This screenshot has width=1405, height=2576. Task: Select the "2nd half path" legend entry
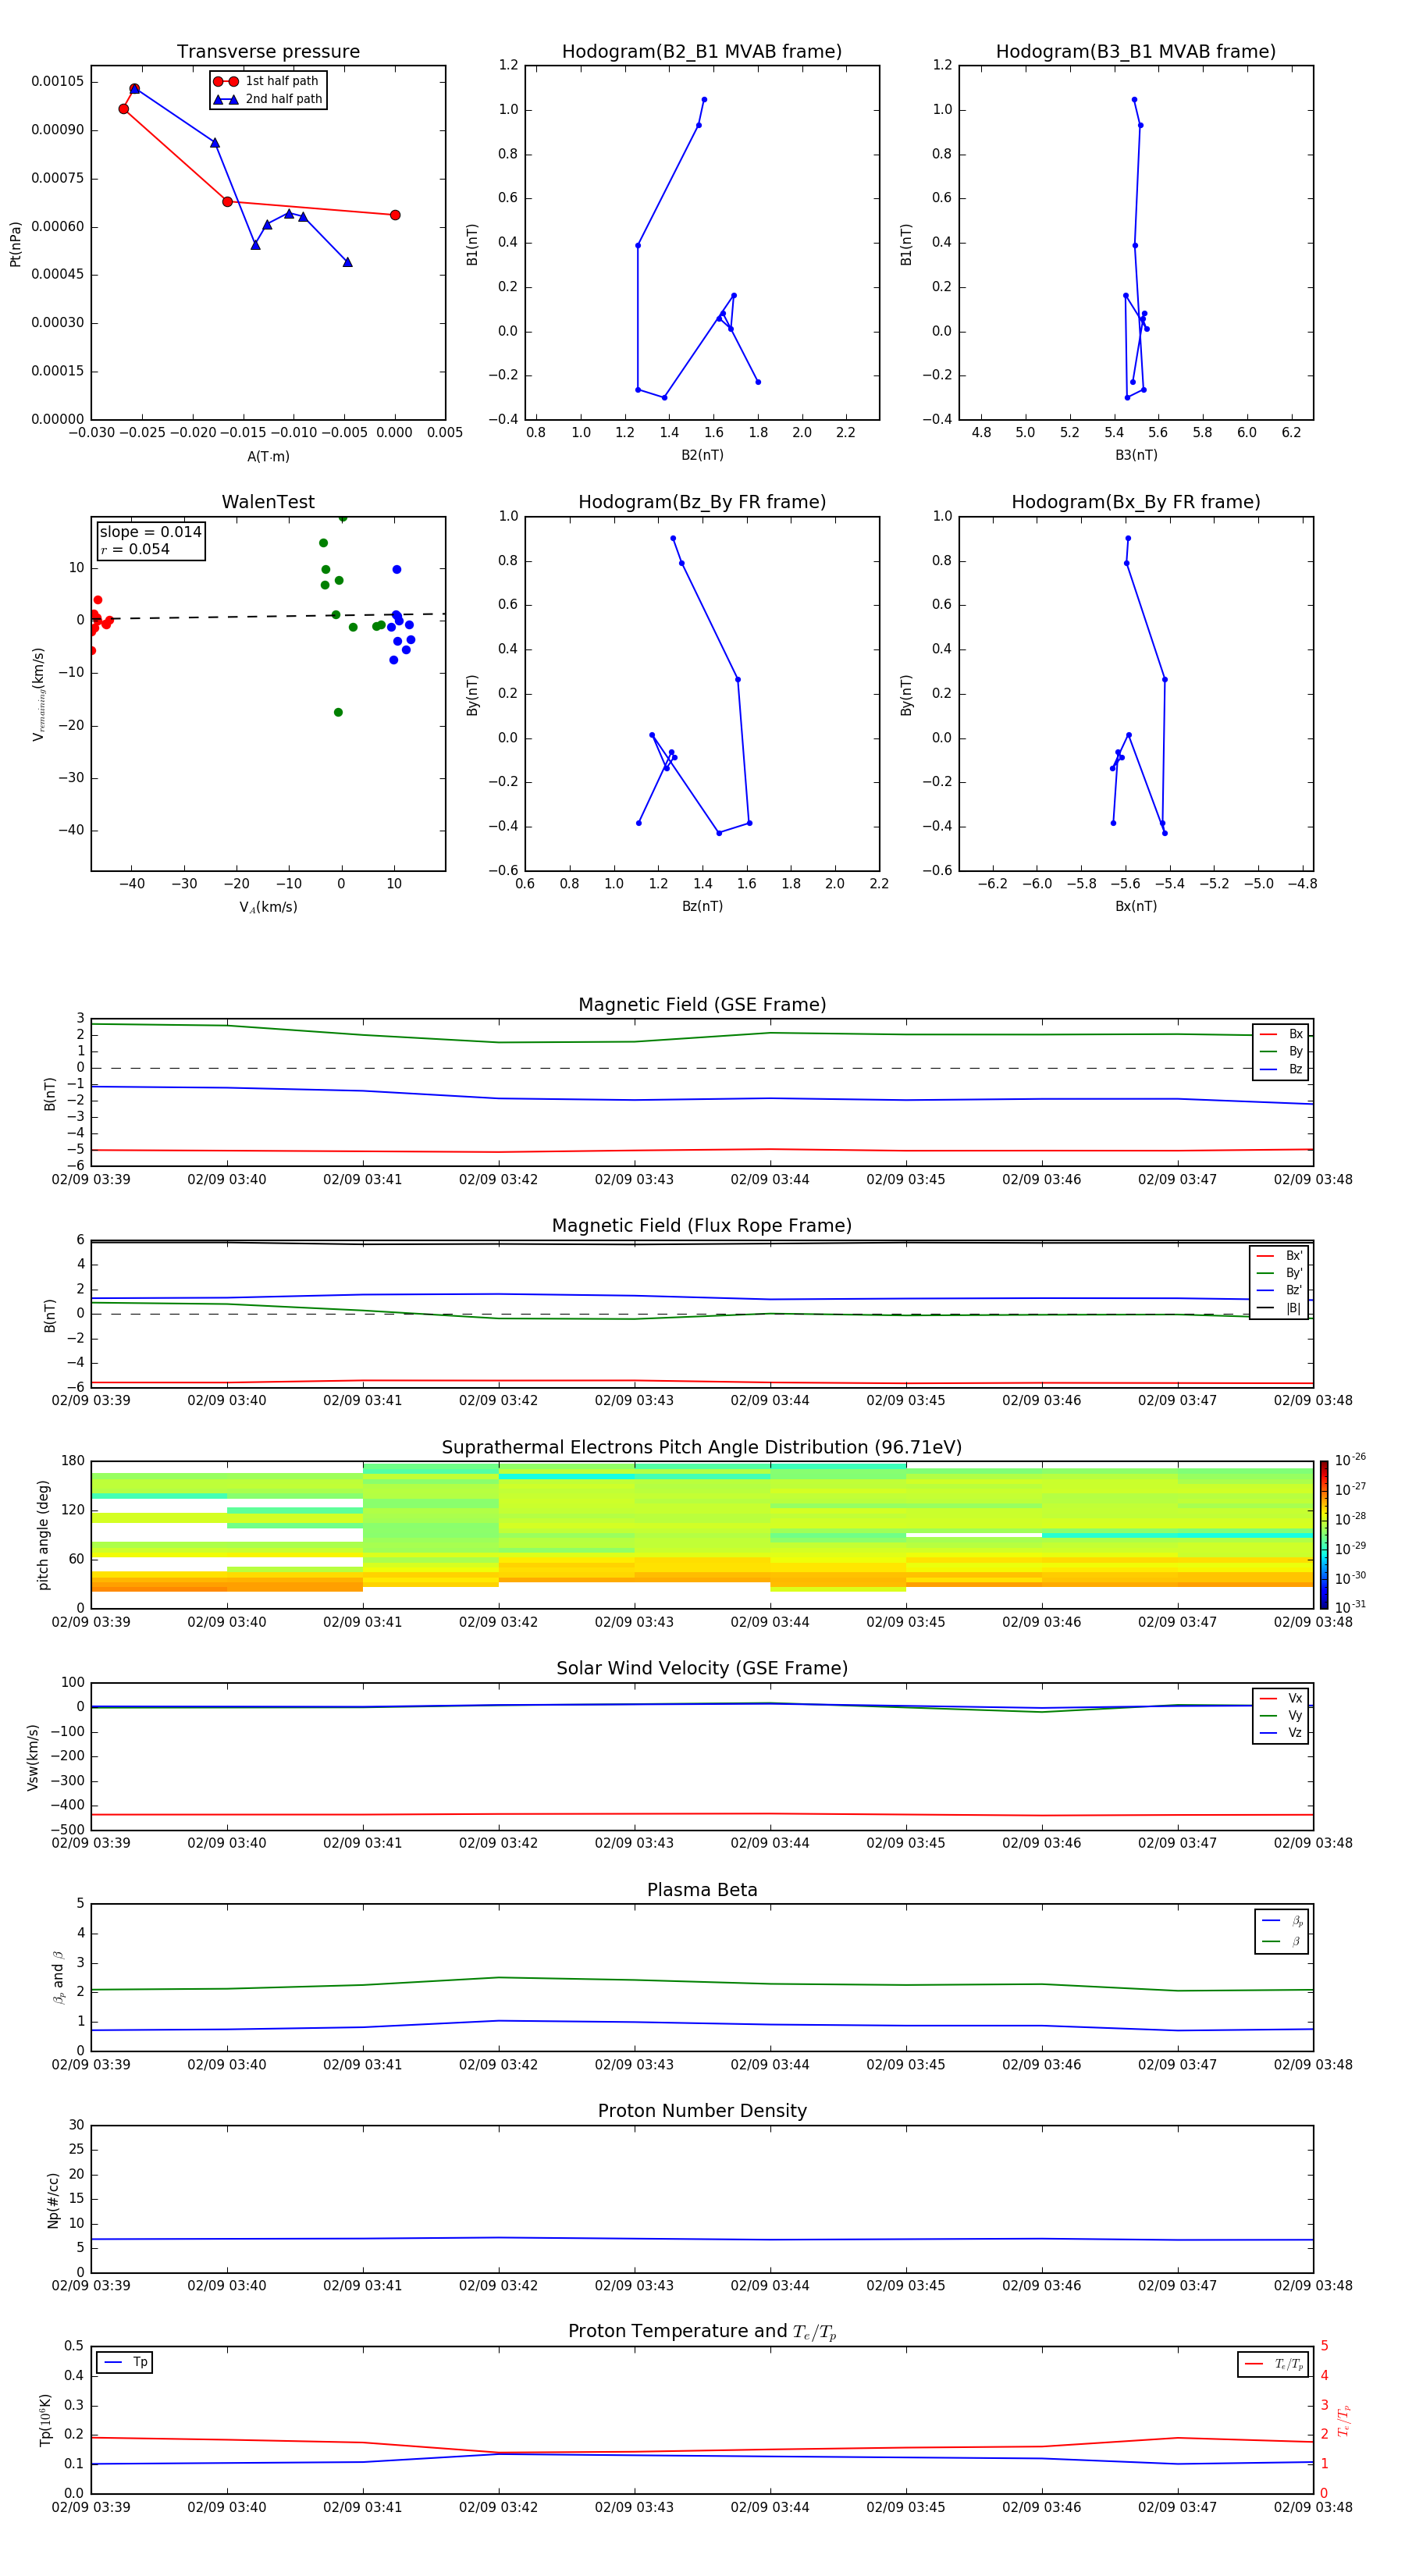pyautogui.click(x=267, y=99)
